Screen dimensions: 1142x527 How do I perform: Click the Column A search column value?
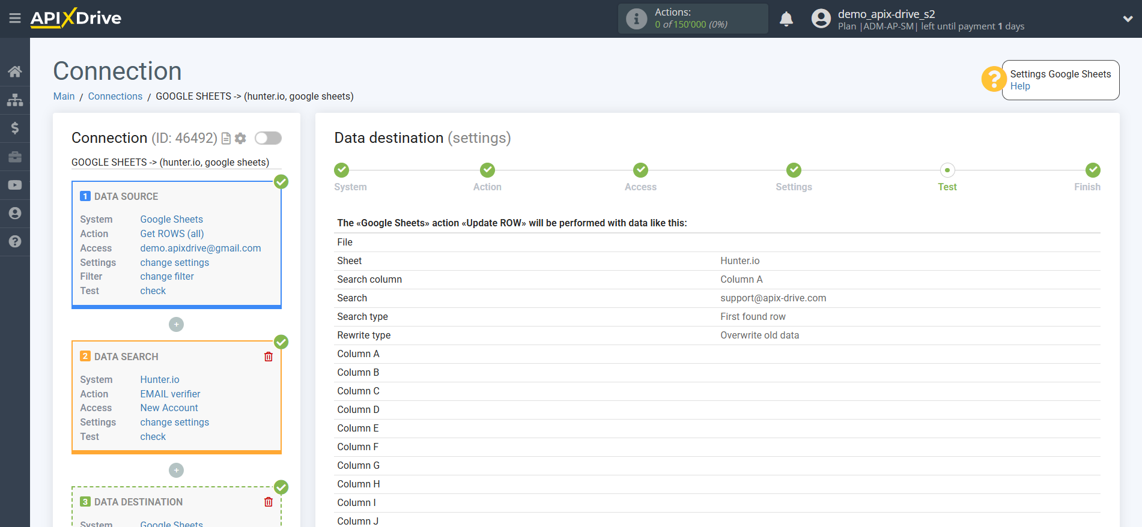[x=741, y=280]
